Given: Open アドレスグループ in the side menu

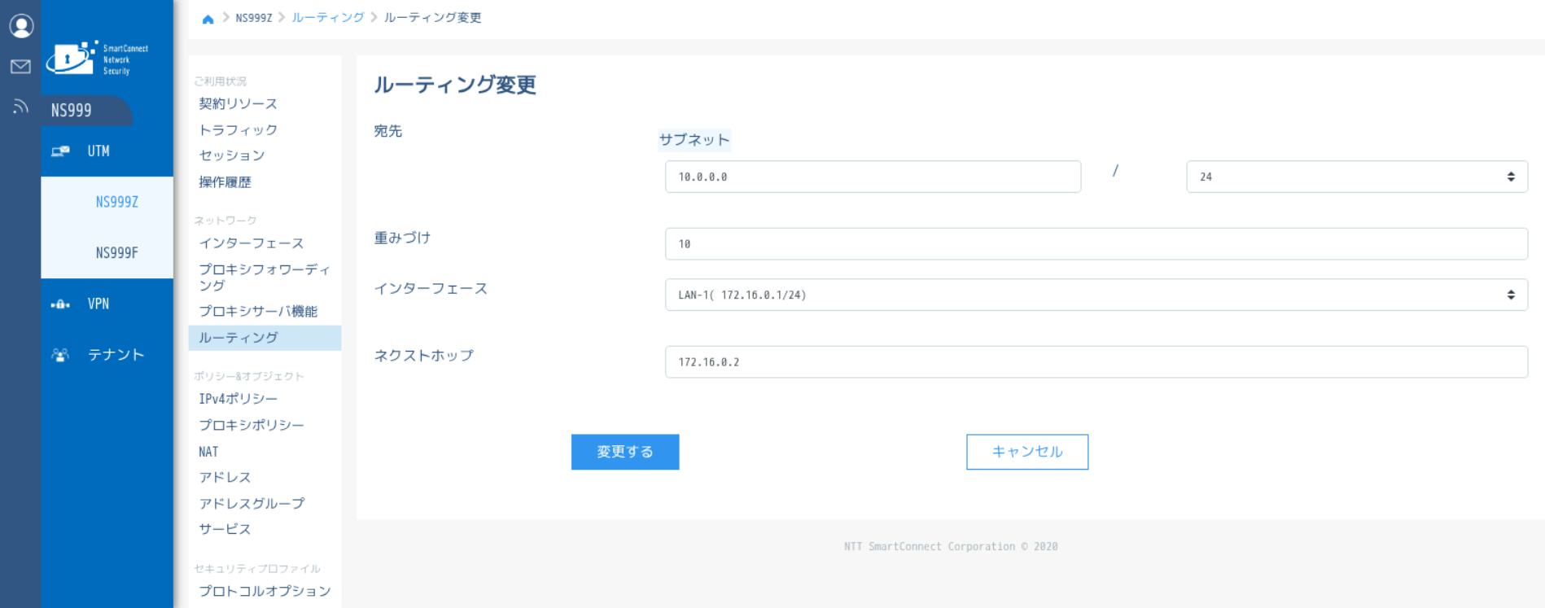Looking at the screenshot, I should [x=252, y=504].
